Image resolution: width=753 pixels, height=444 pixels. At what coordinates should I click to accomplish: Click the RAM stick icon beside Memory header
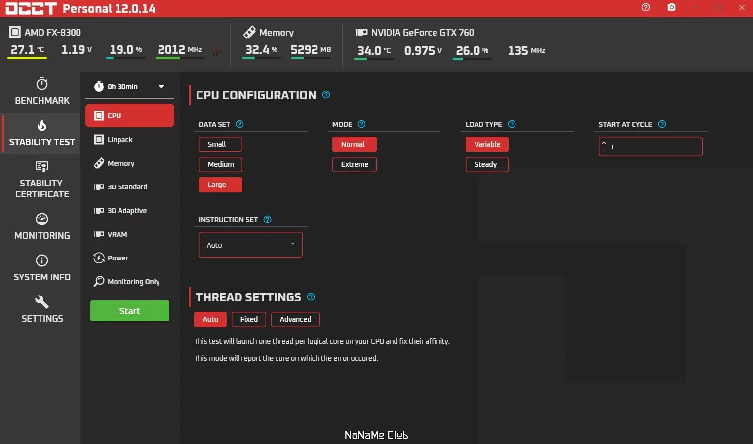(x=249, y=33)
